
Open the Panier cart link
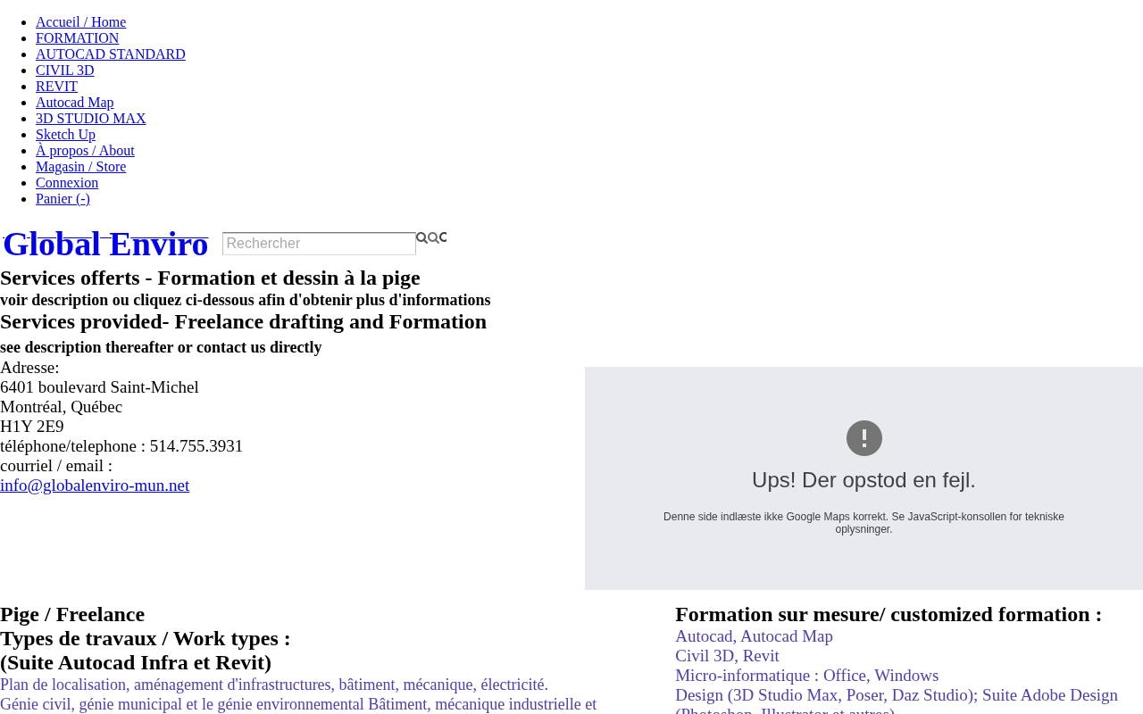pyautogui.click(x=63, y=199)
